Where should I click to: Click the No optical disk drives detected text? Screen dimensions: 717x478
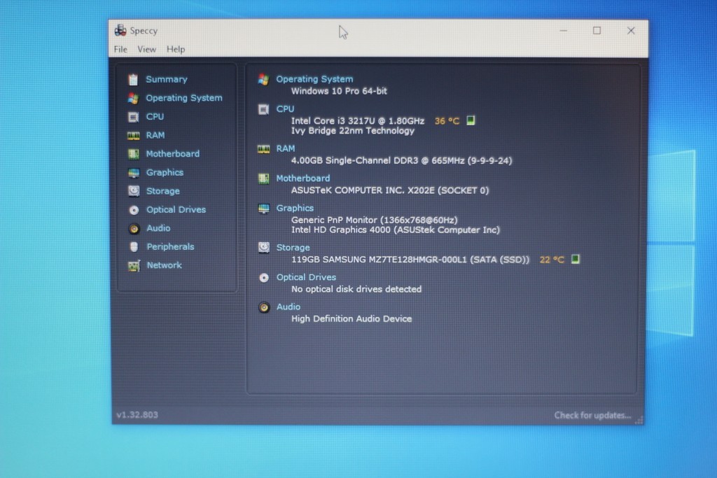[x=356, y=290]
